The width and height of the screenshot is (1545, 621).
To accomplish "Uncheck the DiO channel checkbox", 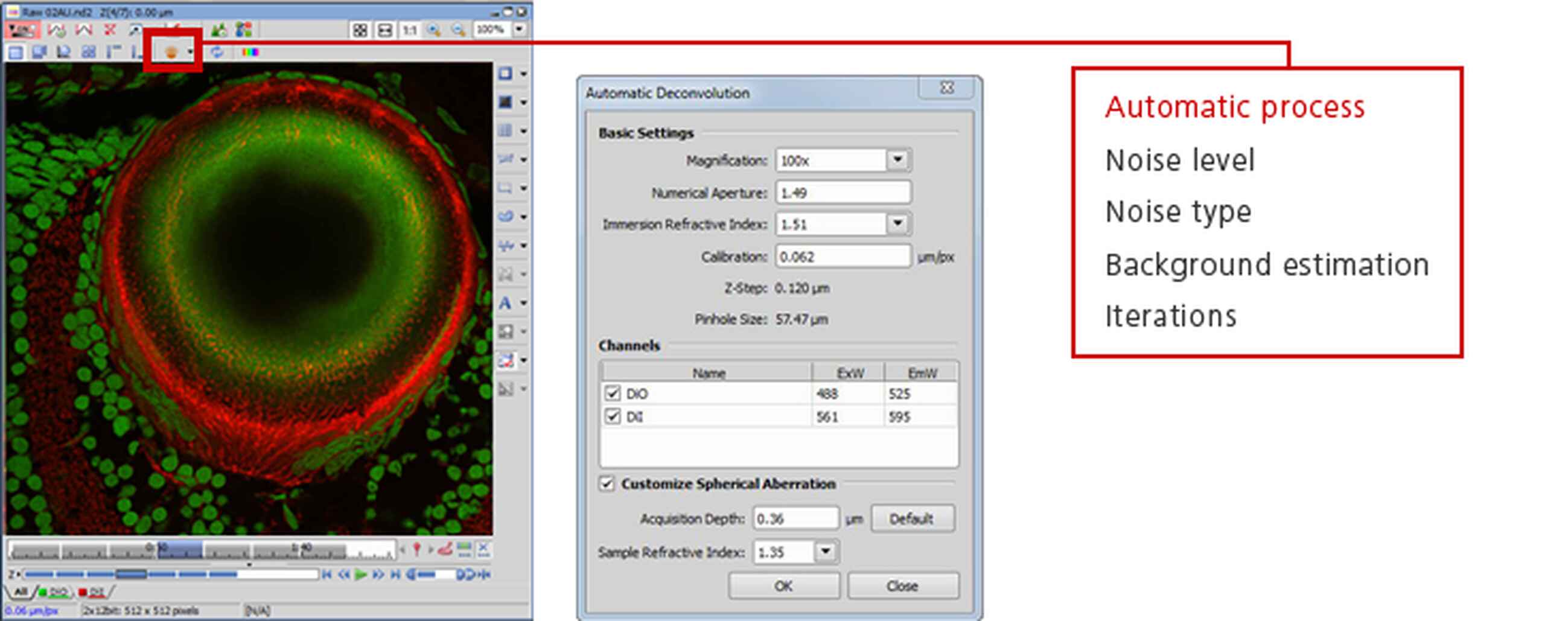I will pyautogui.click(x=613, y=393).
